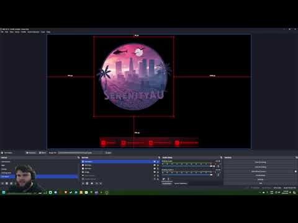Click Start Virtual Camera in Controls
Image resolution: width=298 pixels, height=223 pixels.
pyautogui.click(x=259, y=172)
